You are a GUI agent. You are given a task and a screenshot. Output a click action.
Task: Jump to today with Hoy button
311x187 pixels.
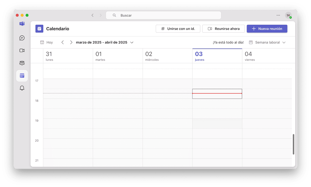[x=47, y=42]
